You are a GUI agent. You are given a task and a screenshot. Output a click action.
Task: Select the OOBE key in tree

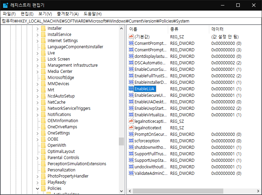pos(53,139)
